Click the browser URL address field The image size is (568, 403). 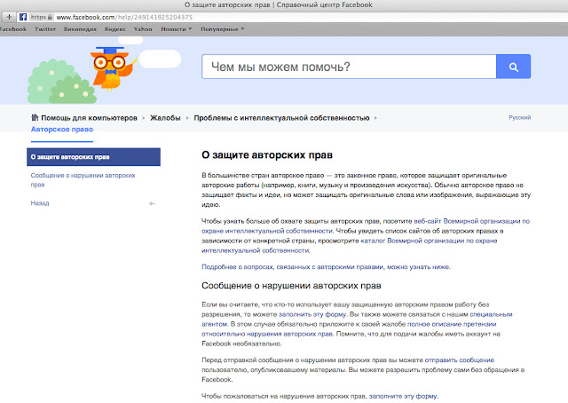(290, 17)
